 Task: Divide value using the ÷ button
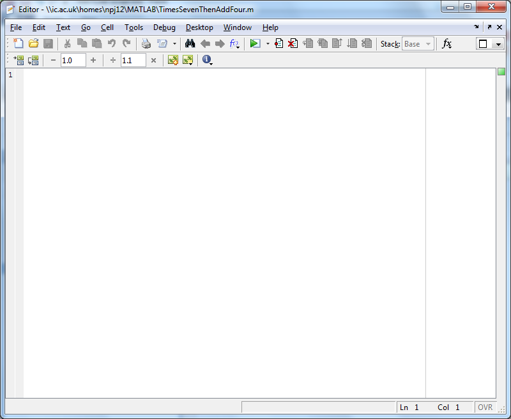point(113,60)
